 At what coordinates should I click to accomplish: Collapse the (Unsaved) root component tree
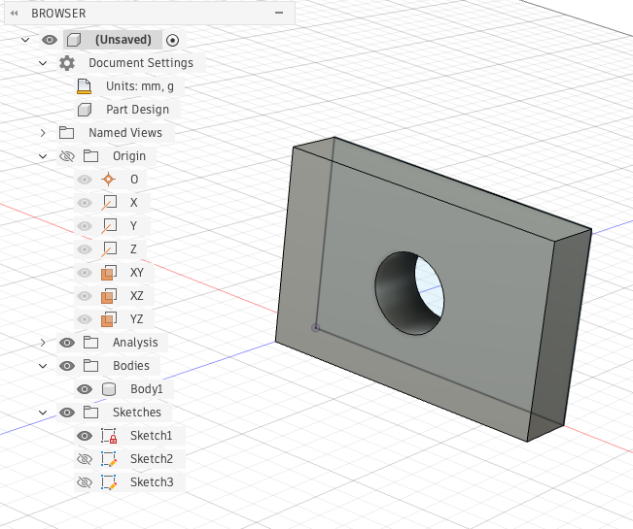pos(25,40)
